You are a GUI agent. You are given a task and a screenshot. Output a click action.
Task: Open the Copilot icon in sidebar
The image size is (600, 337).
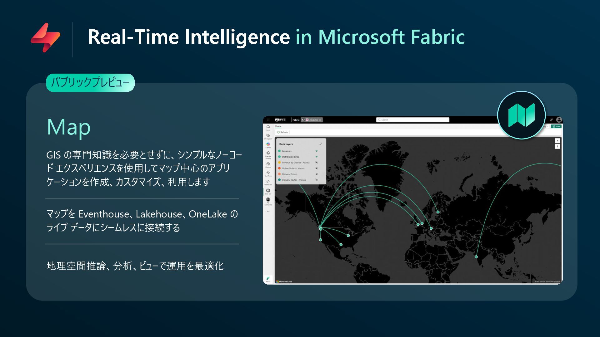click(x=268, y=144)
